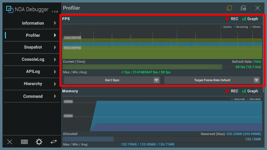Expand the Information menu arrow
267x150 pixels.
(55, 23)
